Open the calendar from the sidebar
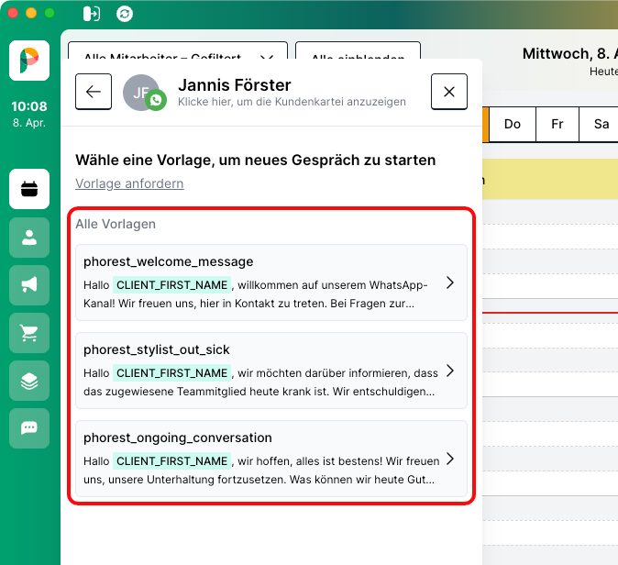 [29, 190]
